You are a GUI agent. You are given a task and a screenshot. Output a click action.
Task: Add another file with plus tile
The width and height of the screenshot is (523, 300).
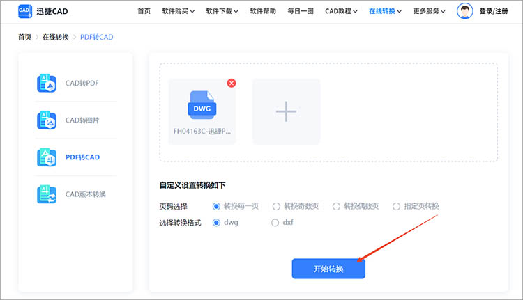pyautogui.click(x=286, y=111)
